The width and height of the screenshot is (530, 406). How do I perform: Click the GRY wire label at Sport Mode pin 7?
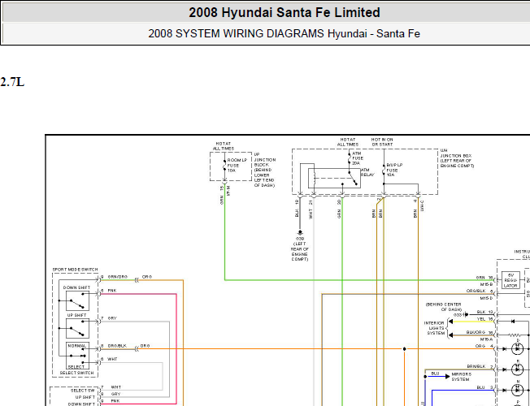point(112,318)
